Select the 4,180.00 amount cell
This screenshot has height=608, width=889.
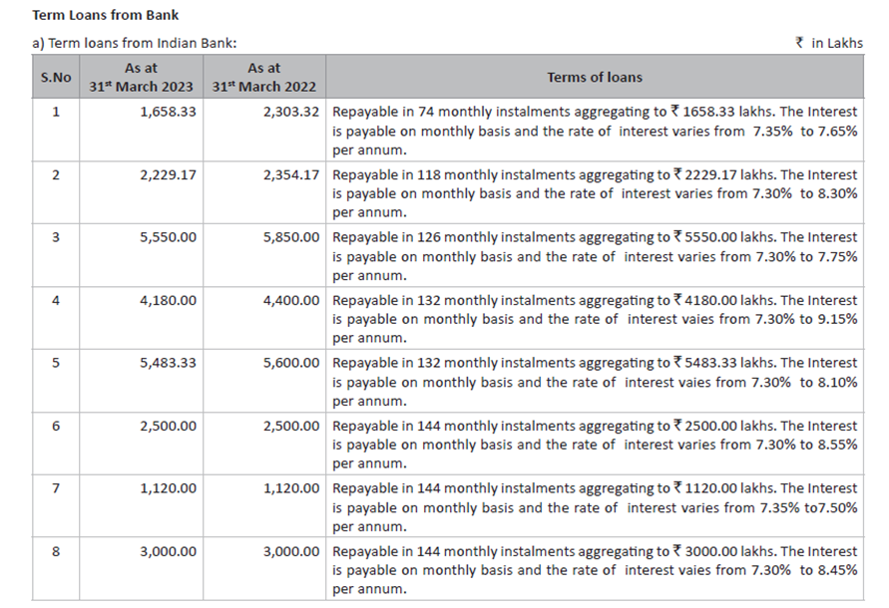(x=169, y=301)
